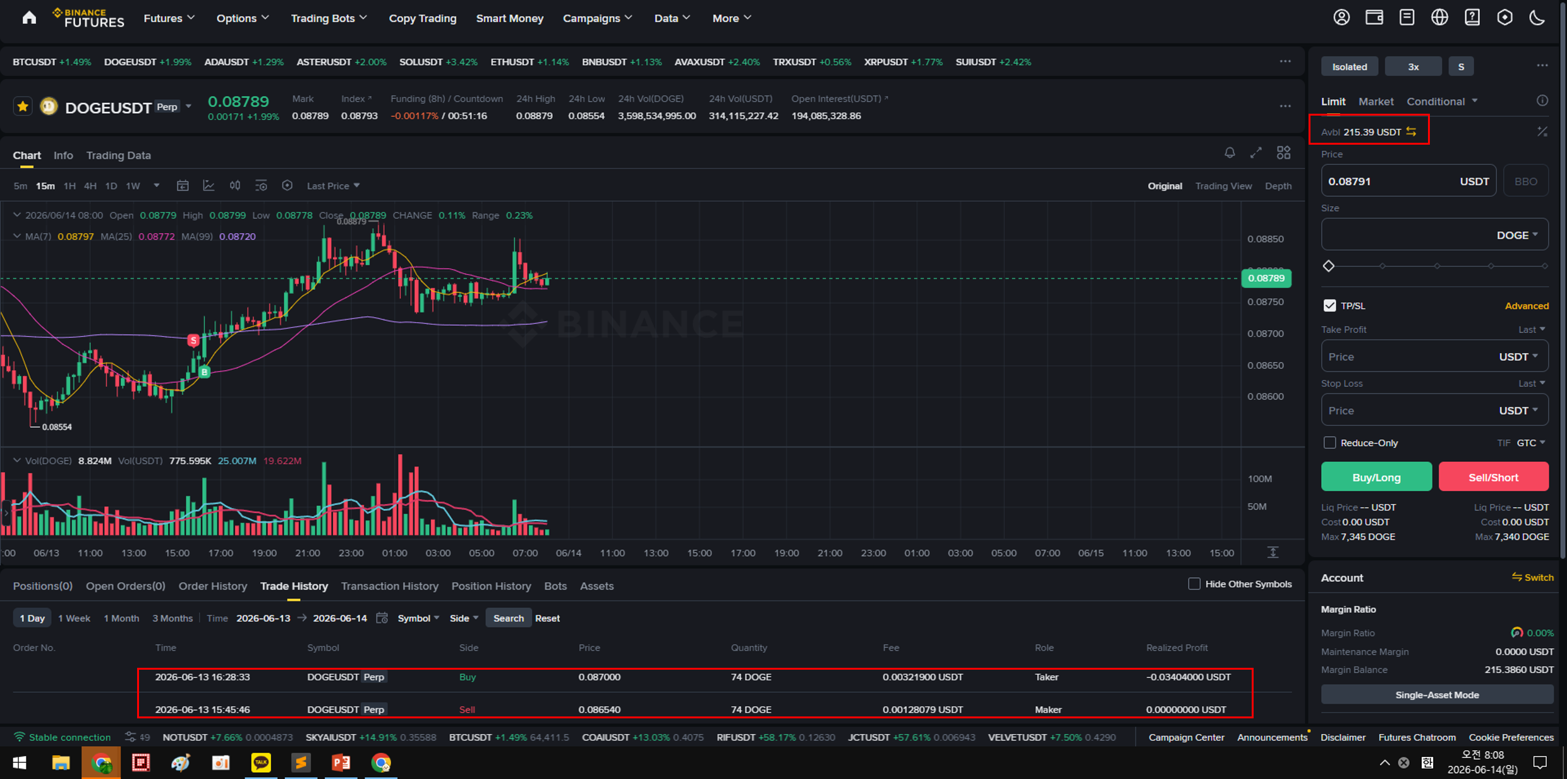The width and height of the screenshot is (1567, 779).
Task: Open the TIF GTC dropdown
Action: click(1530, 443)
